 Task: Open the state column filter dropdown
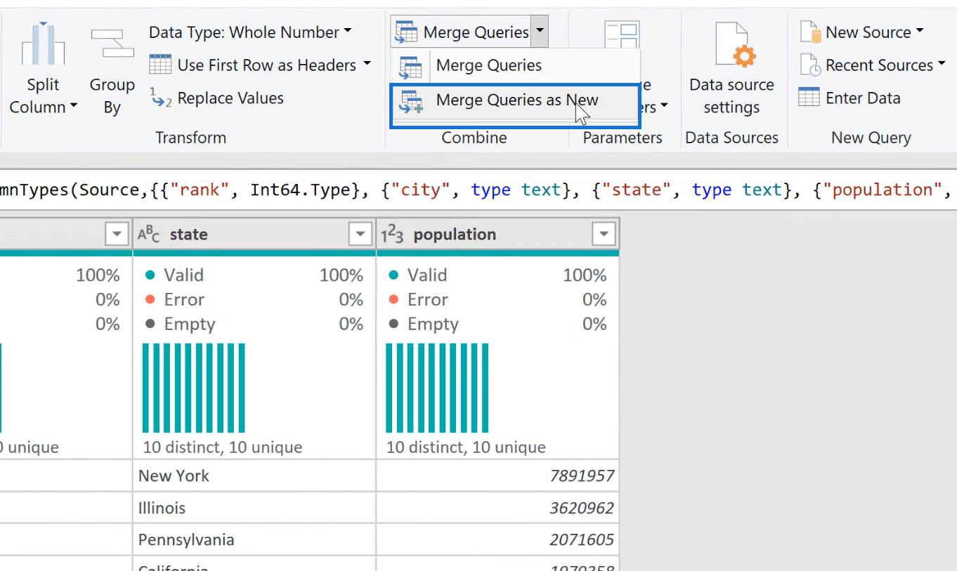click(360, 235)
